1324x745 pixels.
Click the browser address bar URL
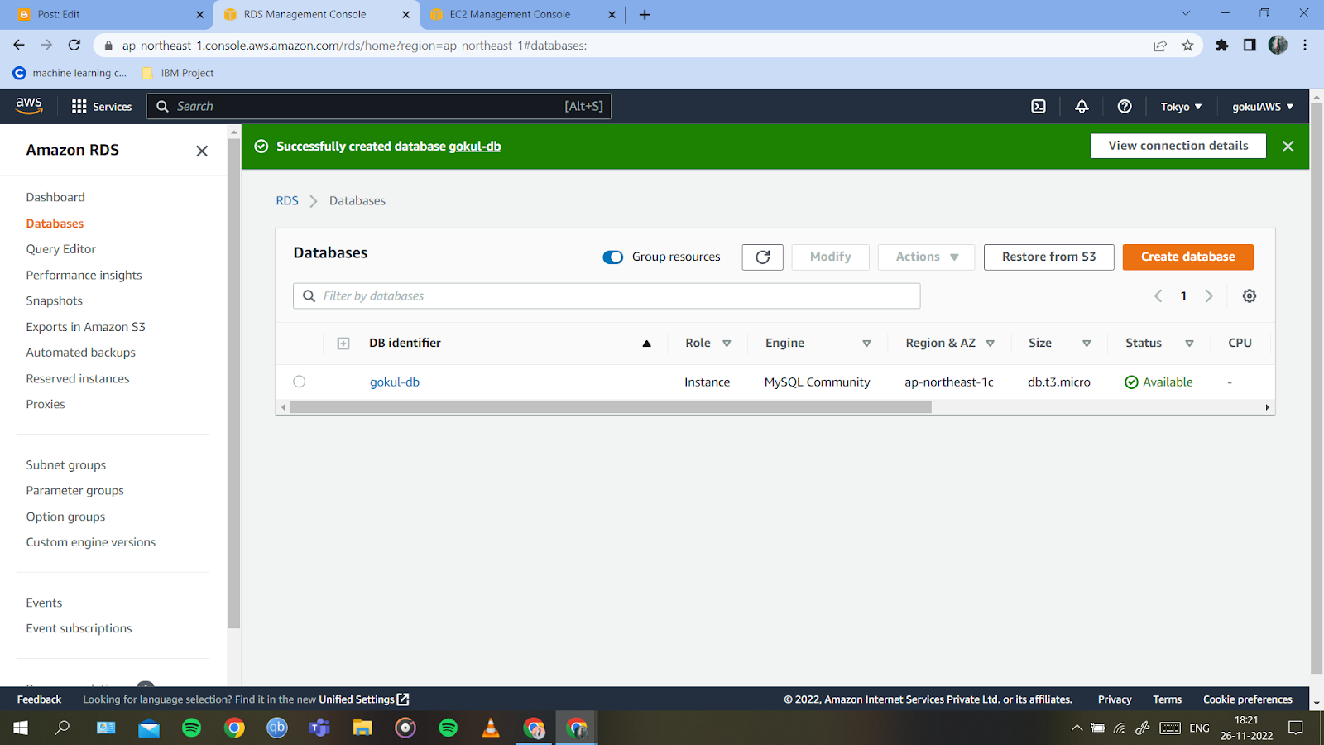click(354, 46)
